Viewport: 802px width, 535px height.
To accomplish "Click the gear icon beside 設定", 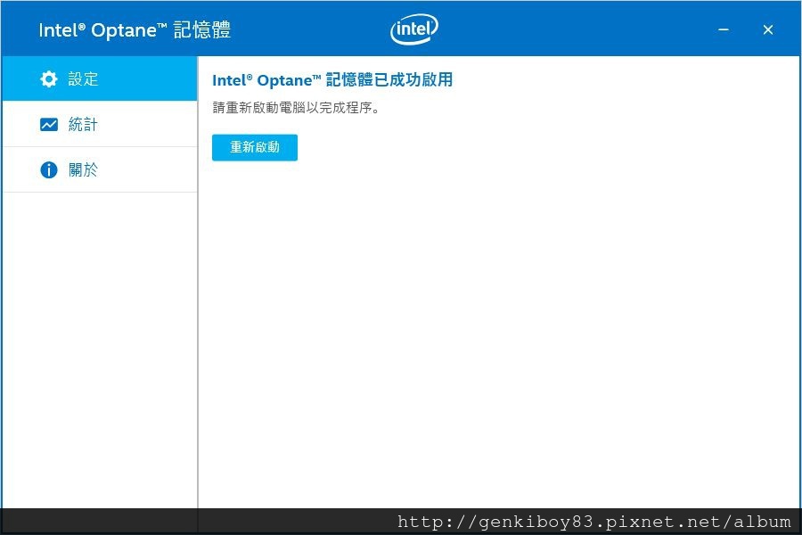I will tap(49, 78).
